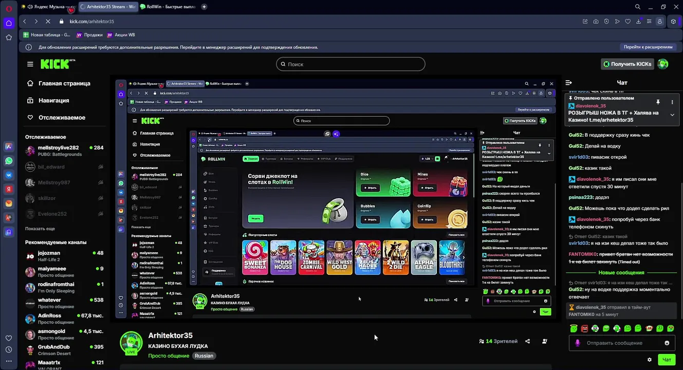This screenshot has width=683, height=370.
Task: Select the Arhitektor35 Stream tab
Action: [x=108, y=7]
